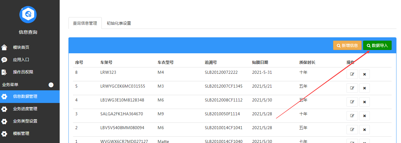
Task: Collapse the 业务菜单 section chevron
Action: pyautogui.click(x=51, y=85)
